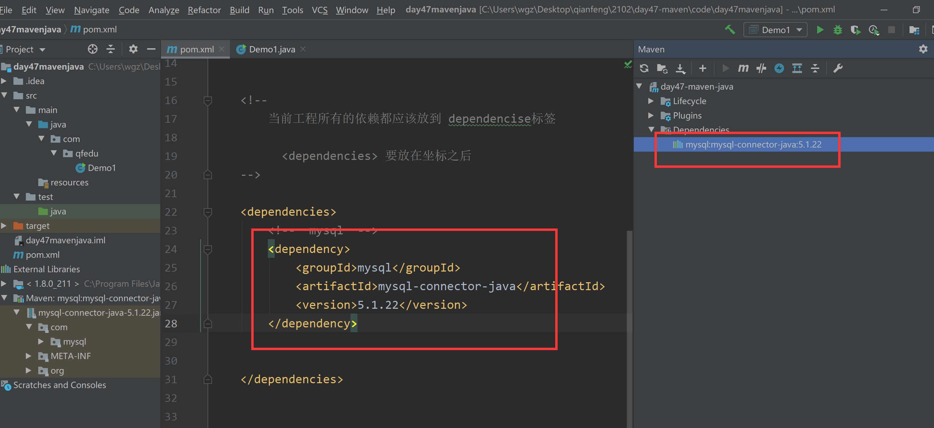Fold the comment block at line 16
Screen dimensions: 934x428
pos(208,100)
